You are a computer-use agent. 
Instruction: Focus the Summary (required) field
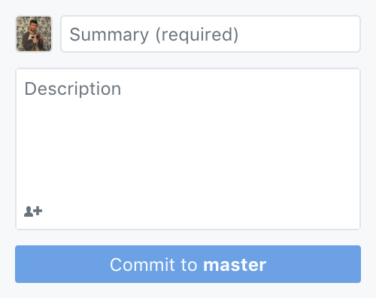[211, 34]
